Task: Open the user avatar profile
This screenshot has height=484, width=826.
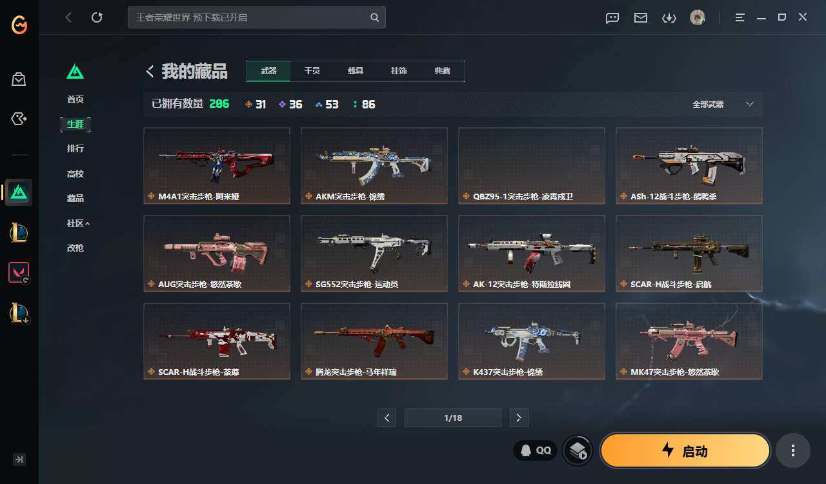Action: pyautogui.click(x=698, y=17)
